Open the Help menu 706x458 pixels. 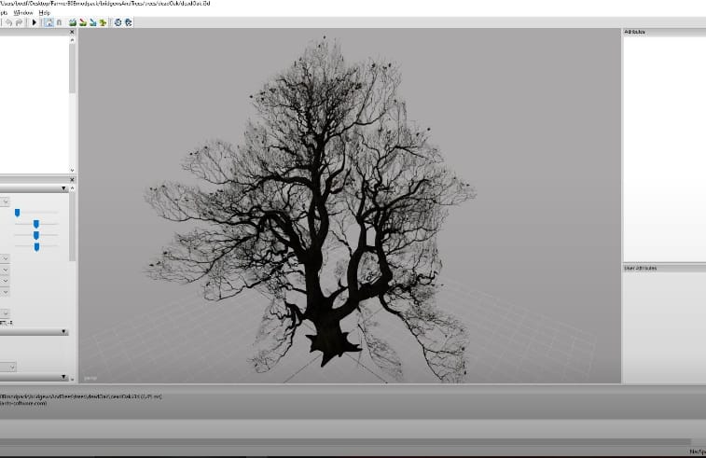pyautogui.click(x=45, y=12)
